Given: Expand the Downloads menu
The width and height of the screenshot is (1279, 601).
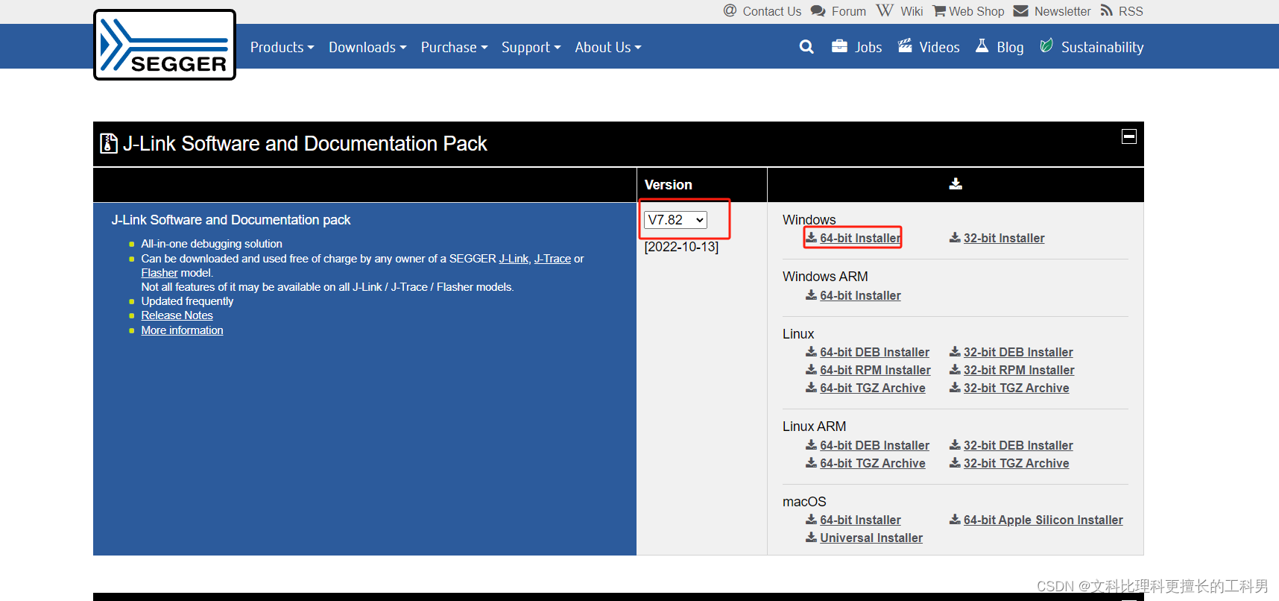Looking at the screenshot, I should tap(367, 47).
